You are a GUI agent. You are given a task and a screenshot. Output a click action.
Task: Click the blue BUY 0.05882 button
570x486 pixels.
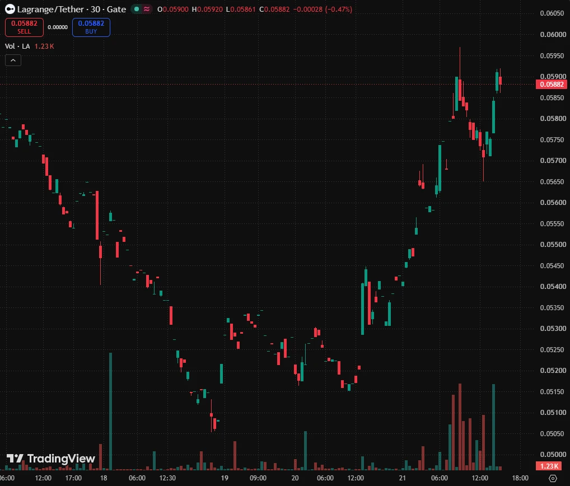91,27
